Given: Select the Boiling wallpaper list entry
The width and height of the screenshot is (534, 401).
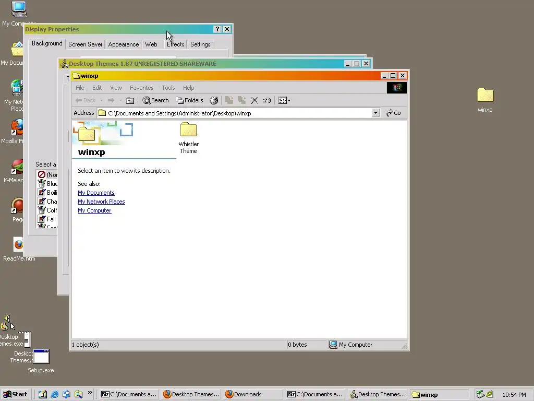Looking at the screenshot, I should (47, 192).
